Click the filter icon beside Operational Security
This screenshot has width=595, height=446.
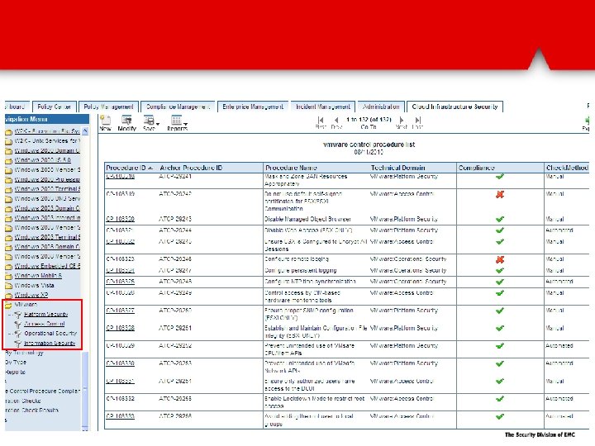(17, 334)
